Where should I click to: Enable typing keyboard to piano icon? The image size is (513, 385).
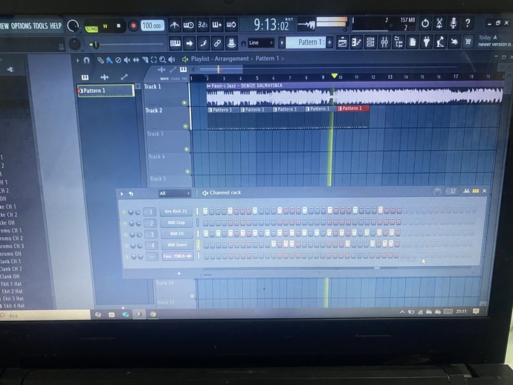(175, 43)
